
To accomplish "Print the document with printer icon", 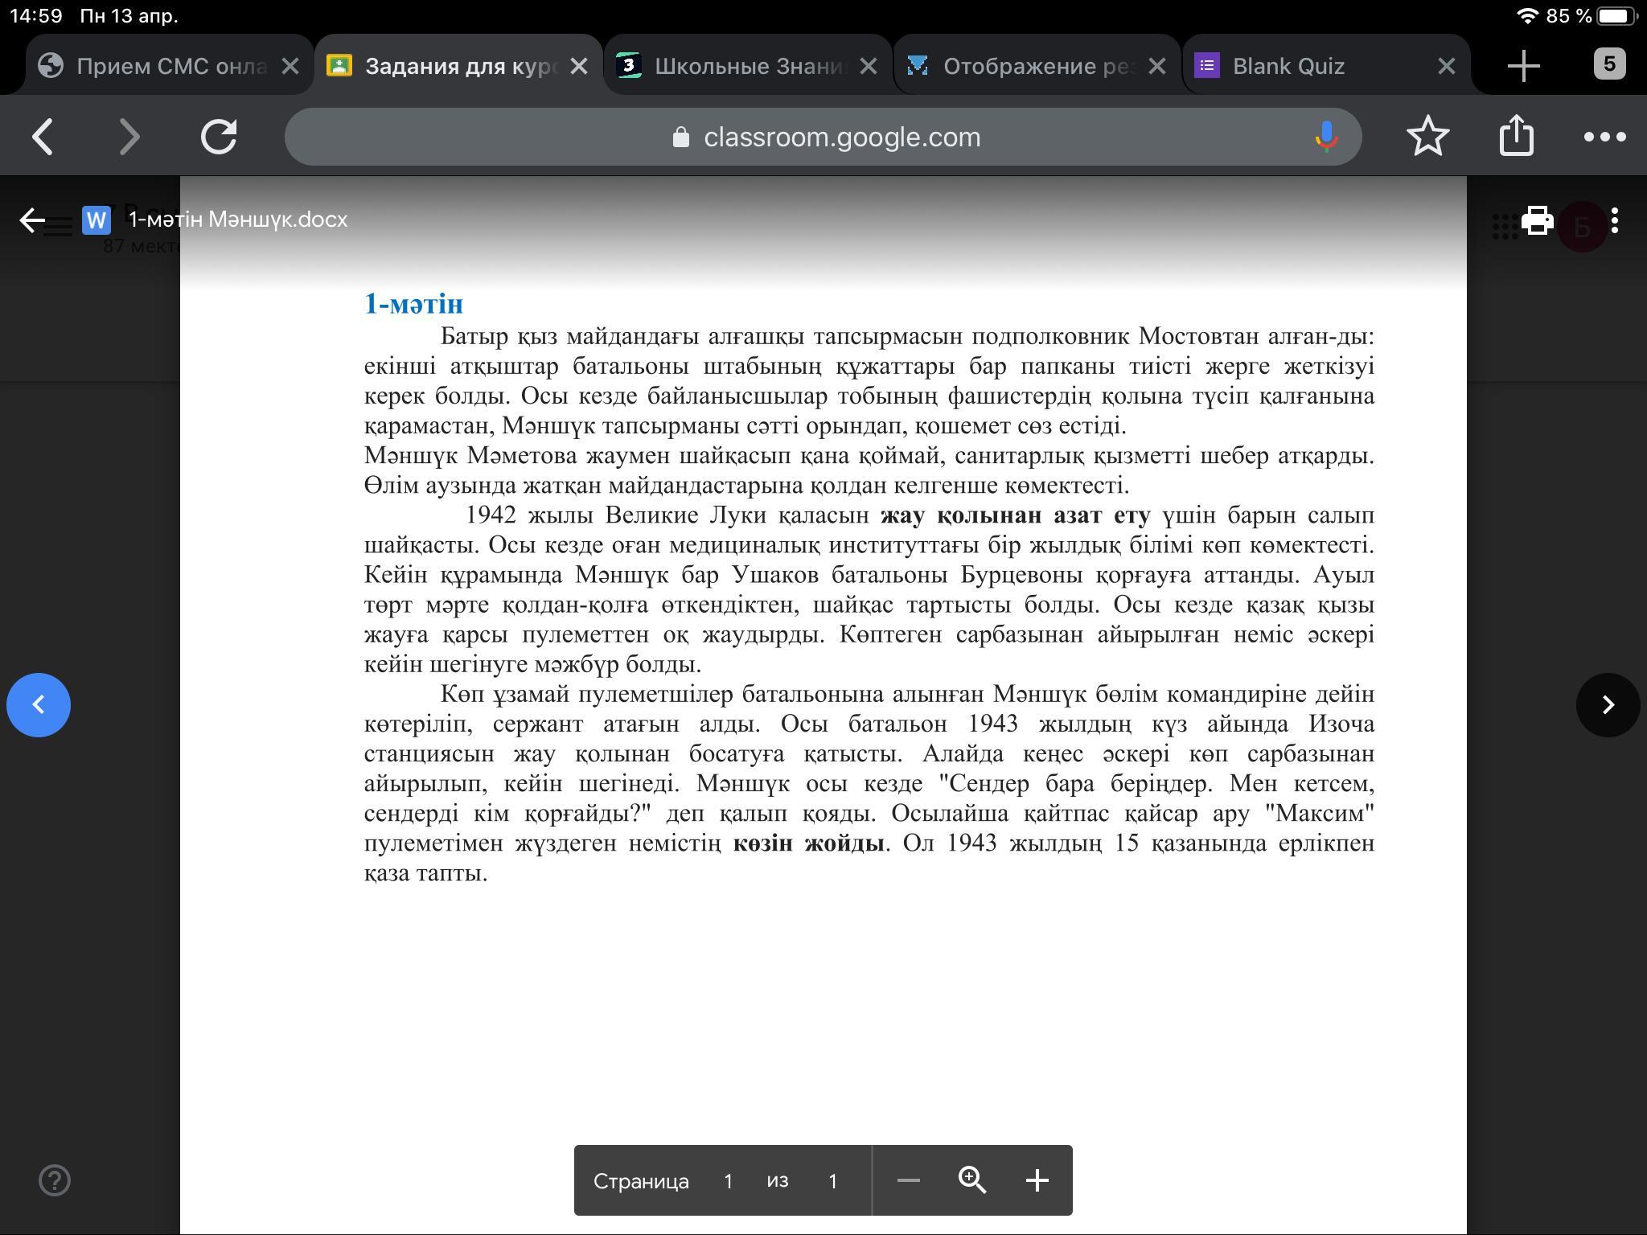I will [x=1537, y=220].
